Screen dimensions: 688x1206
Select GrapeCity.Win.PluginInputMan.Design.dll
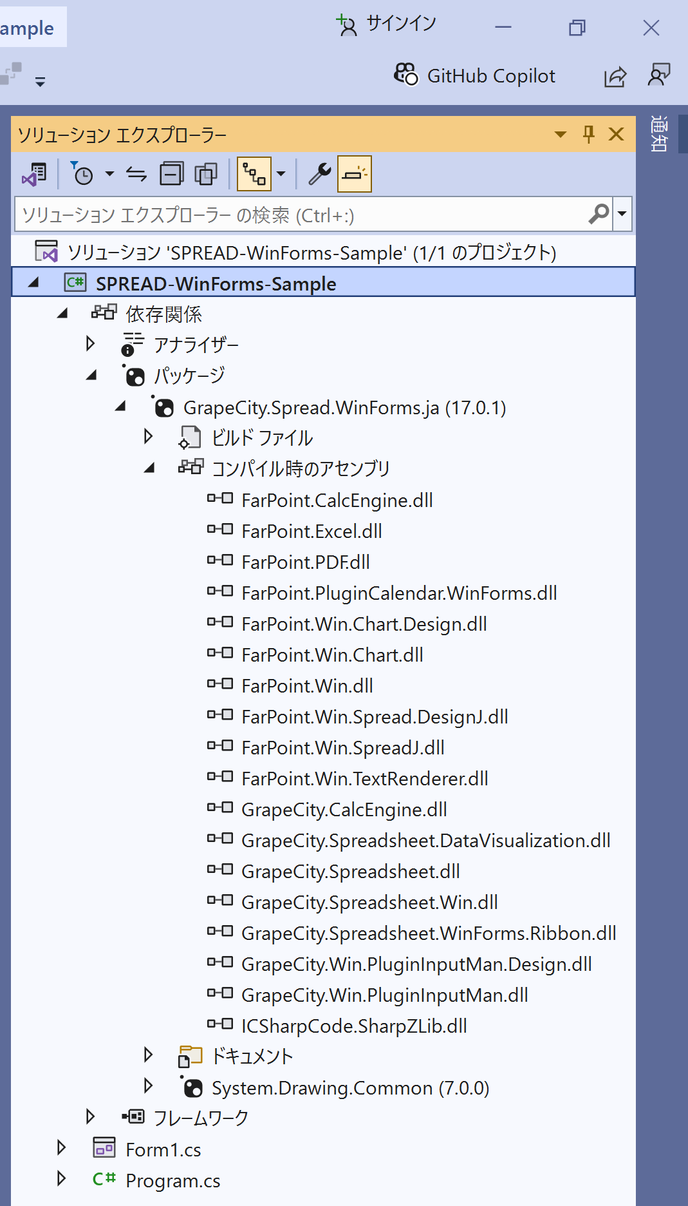417,964
